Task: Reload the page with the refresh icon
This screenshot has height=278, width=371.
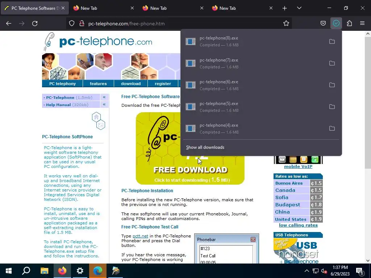Action: [x=35, y=24]
